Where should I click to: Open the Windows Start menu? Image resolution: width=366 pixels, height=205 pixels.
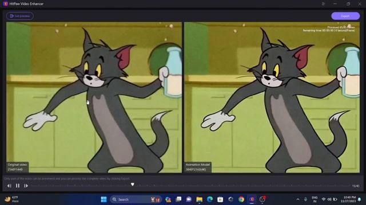(104, 199)
